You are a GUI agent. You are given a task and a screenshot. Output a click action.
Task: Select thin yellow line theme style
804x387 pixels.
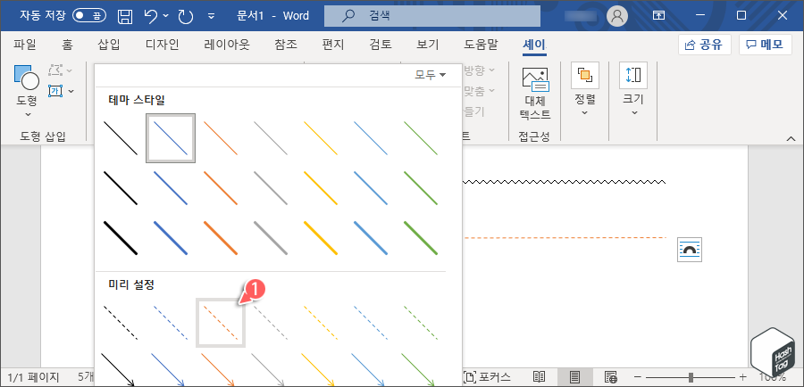pos(321,138)
